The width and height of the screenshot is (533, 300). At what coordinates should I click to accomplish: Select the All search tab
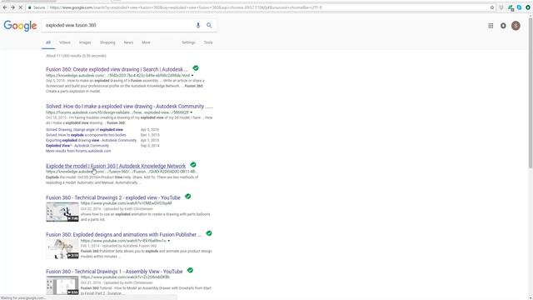pos(48,42)
